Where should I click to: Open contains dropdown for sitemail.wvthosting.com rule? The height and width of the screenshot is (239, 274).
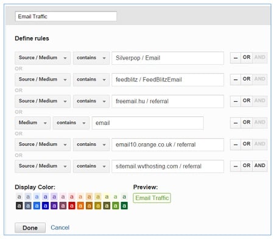point(91,166)
